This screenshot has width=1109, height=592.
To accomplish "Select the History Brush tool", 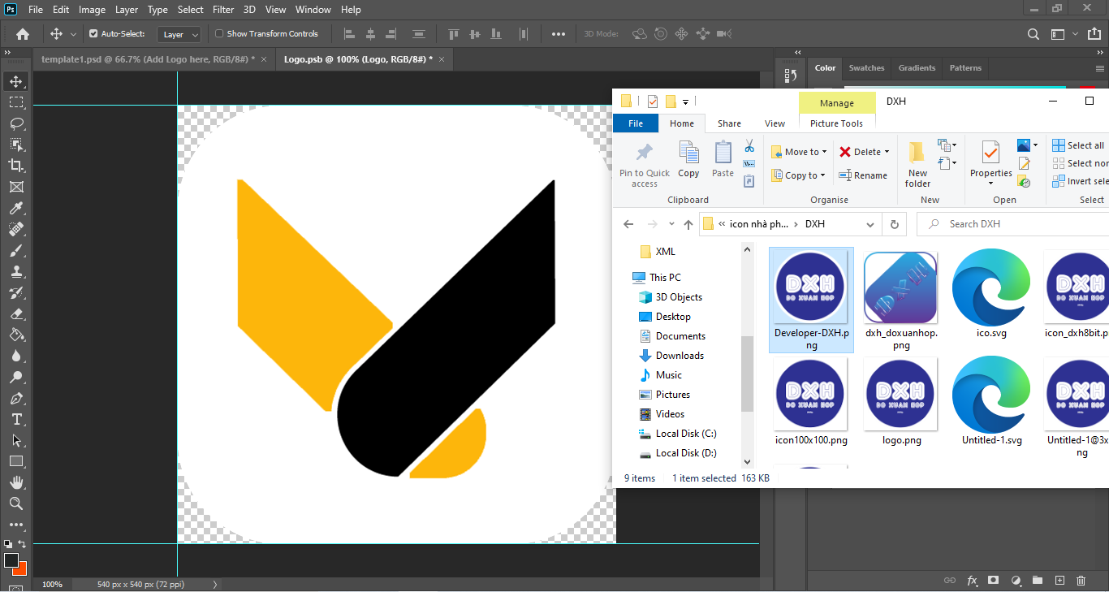I will (16, 292).
